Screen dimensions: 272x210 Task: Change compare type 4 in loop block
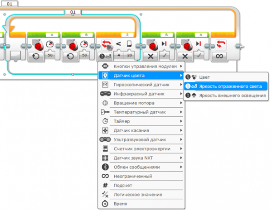coord(119,55)
